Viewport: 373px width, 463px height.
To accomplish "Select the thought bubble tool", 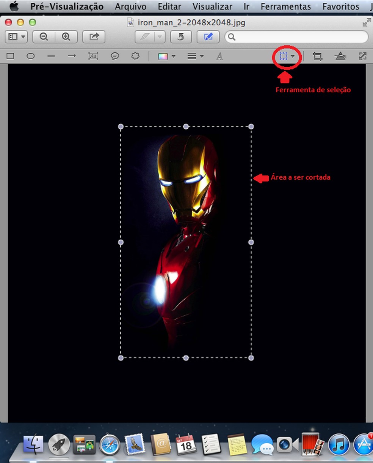I will tap(135, 56).
